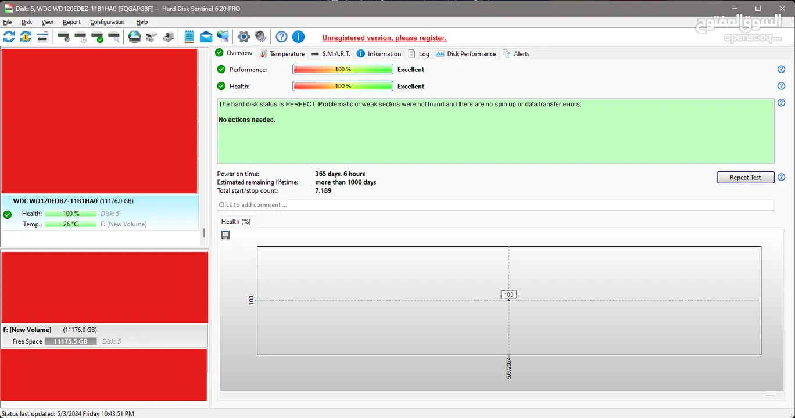
Task: Click the green check icon beside Health label
Action: coord(221,86)
